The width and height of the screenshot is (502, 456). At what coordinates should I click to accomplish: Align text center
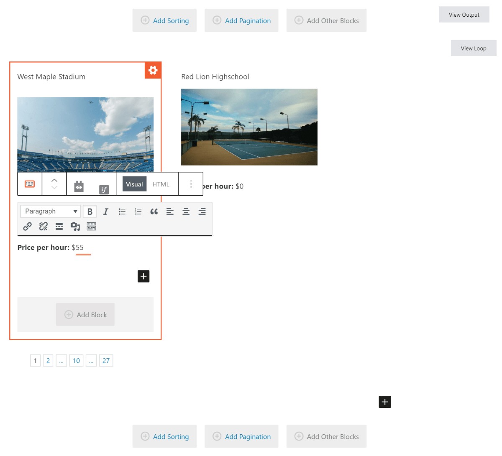coord(186,211)
